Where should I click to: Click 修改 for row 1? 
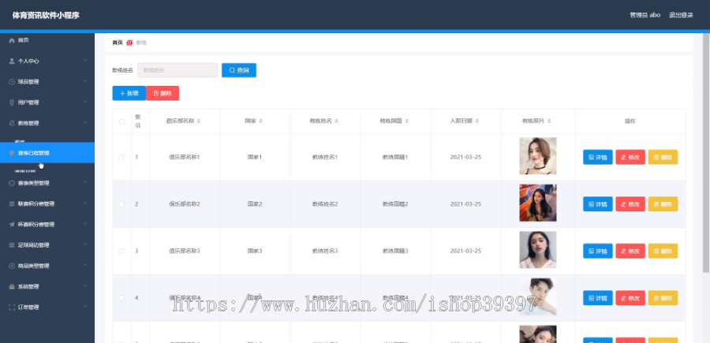tap(630, 157)
